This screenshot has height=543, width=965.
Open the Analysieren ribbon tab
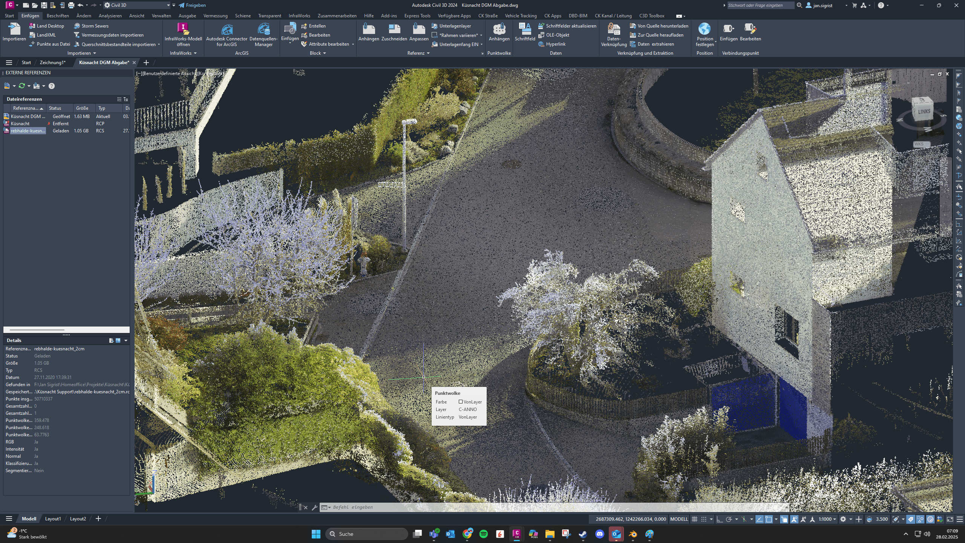[x=110, y=16]
